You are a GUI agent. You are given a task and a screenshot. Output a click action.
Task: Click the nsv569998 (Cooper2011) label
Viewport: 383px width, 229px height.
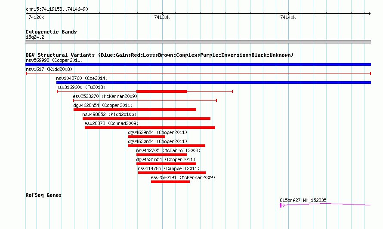[x=54, y=60]
